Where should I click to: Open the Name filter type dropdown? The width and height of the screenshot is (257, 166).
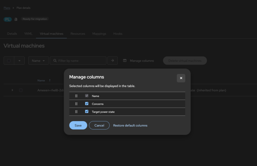coord(39,61)
